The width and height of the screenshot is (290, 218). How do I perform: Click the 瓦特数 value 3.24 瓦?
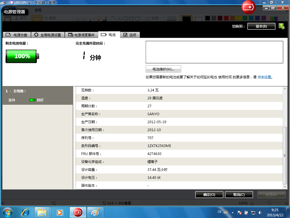pyautogui.click(x=153, y=90)
